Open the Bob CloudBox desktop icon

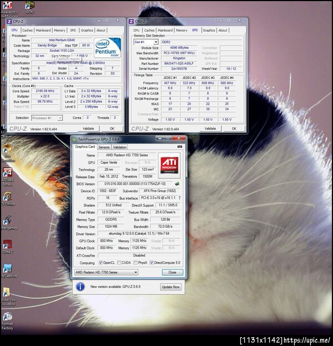tap(8, 154)
